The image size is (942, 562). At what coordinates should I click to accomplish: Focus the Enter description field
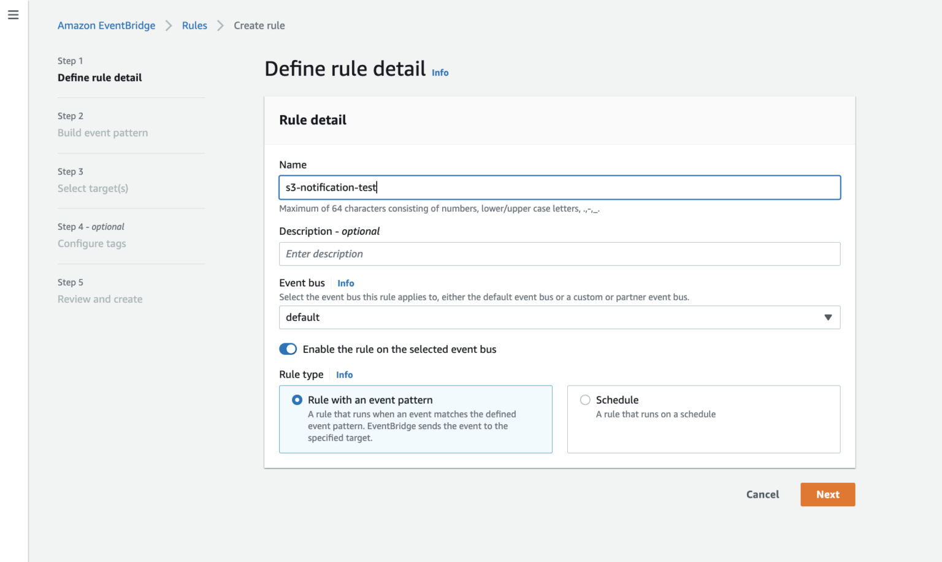pyautogui.click(x=559, y=254)
